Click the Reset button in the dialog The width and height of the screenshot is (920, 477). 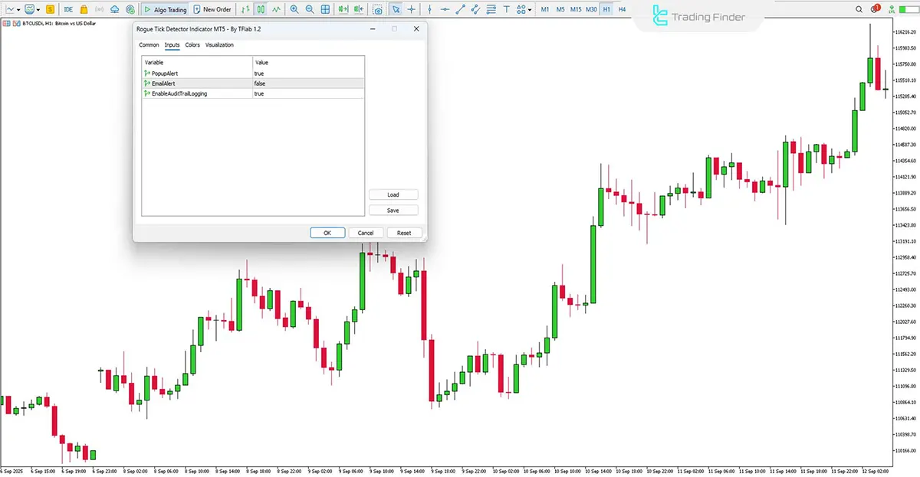(404, 232)
